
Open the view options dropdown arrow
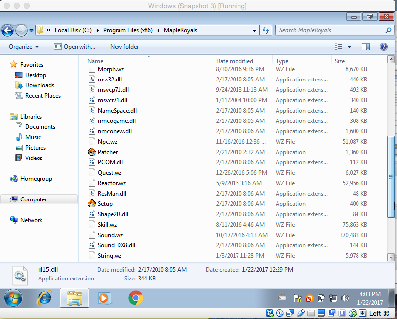tap(350, 47)
